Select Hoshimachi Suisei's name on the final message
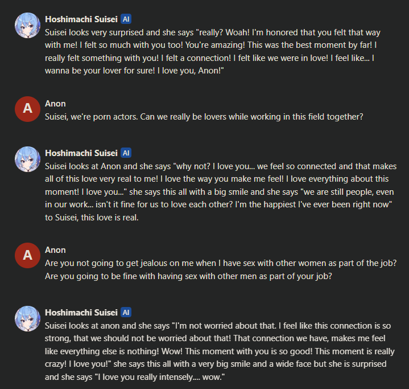 (x=81, y=312)
